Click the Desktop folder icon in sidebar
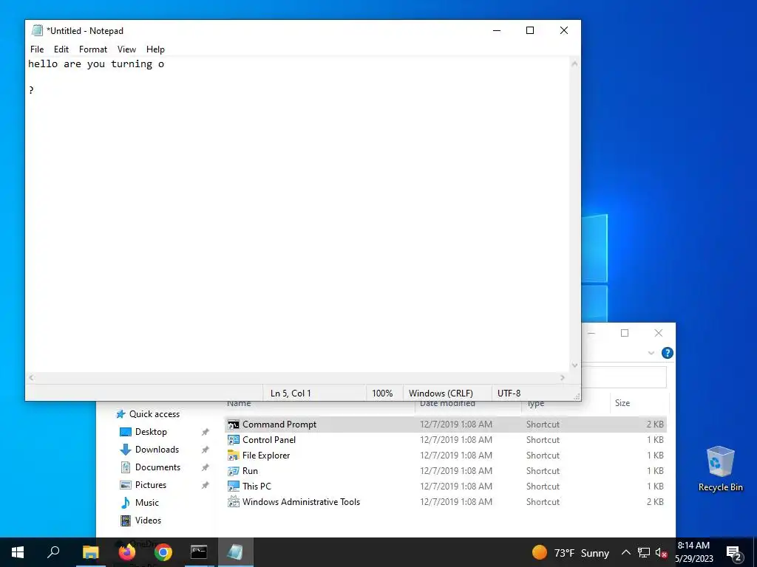757x567 pixels. click(126, 432)
